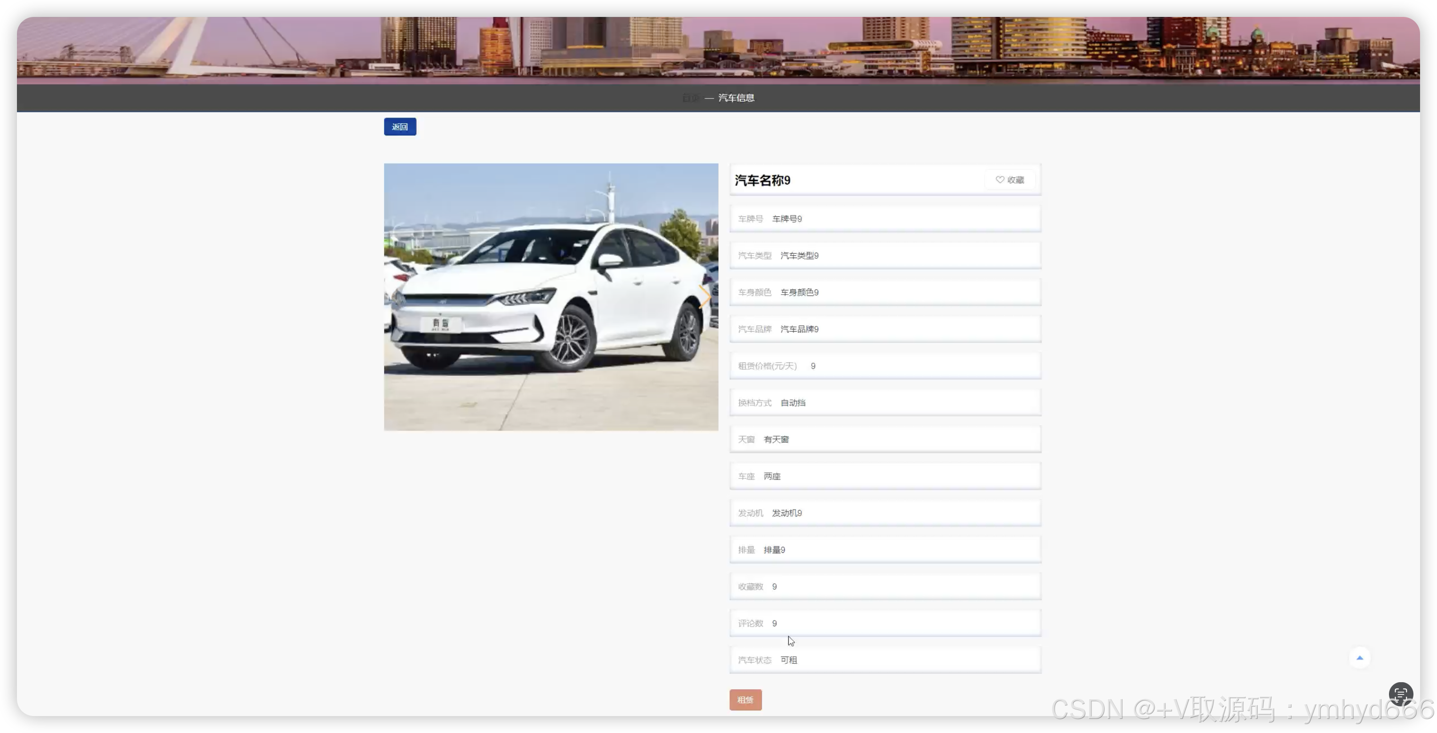
Task: Open the dark text-scan floating icon
Action: (1400, 694)
